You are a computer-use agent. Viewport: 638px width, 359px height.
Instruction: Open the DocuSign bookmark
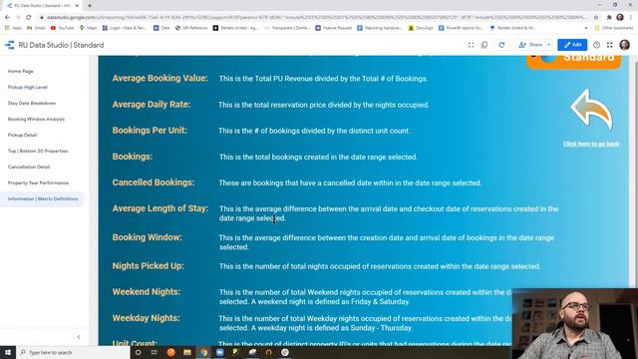pyautogui.click(x=421, y=28)
